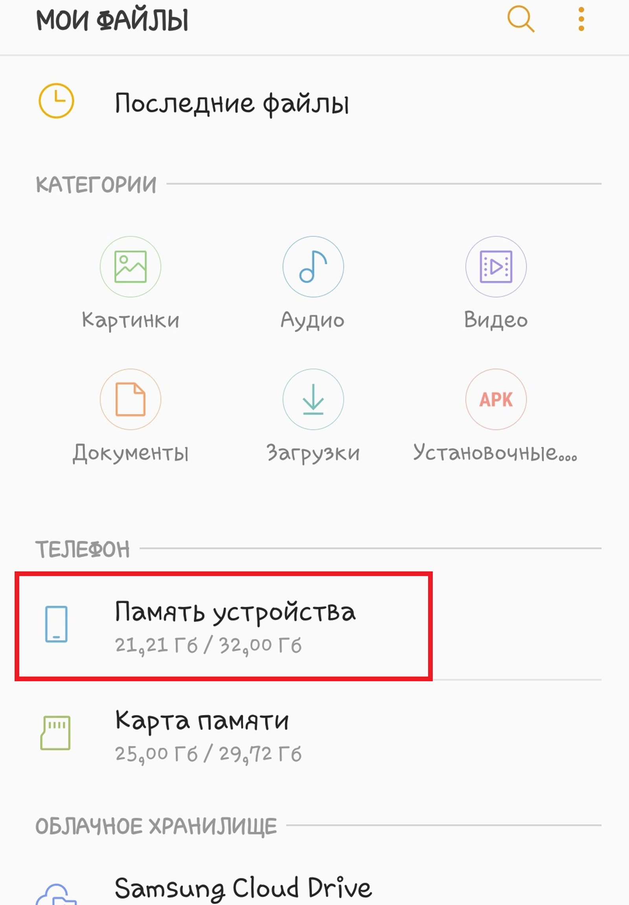
Task: Open the search magnifier icon
Action: [520, 18]
